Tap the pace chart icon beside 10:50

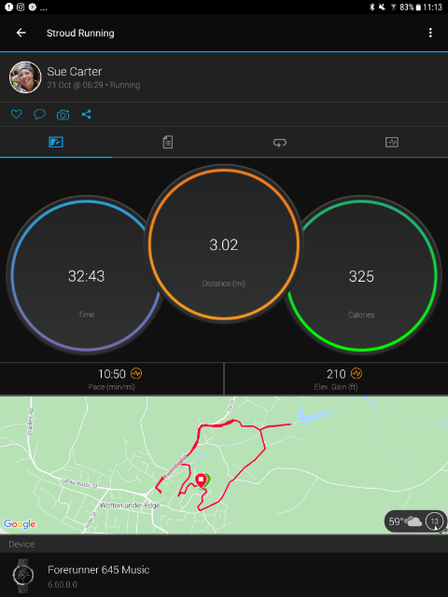(136, 373)
